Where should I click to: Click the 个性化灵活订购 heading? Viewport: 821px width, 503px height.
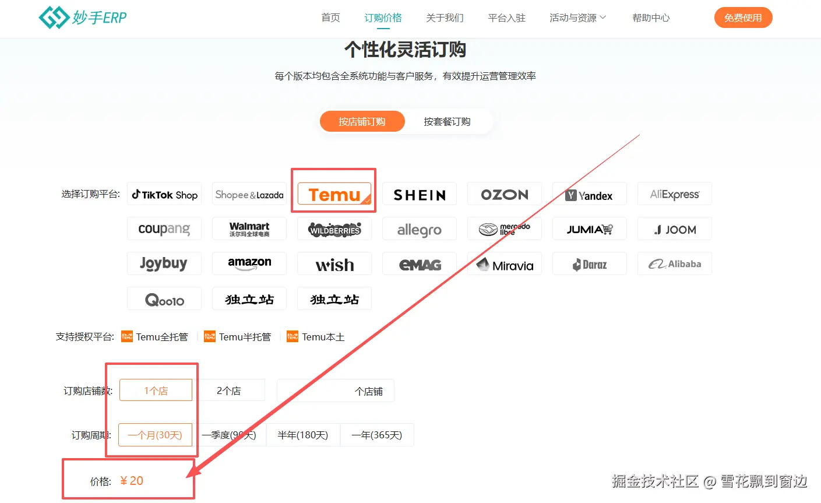coord(405,50)
